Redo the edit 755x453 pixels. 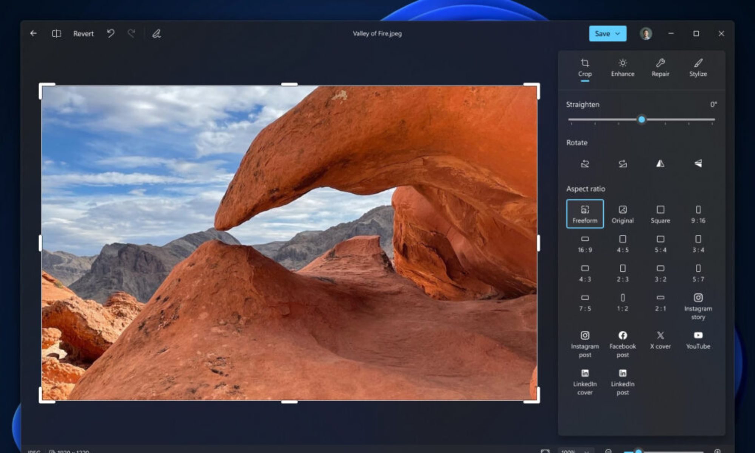pyautogui.click(x=131, y=34)
